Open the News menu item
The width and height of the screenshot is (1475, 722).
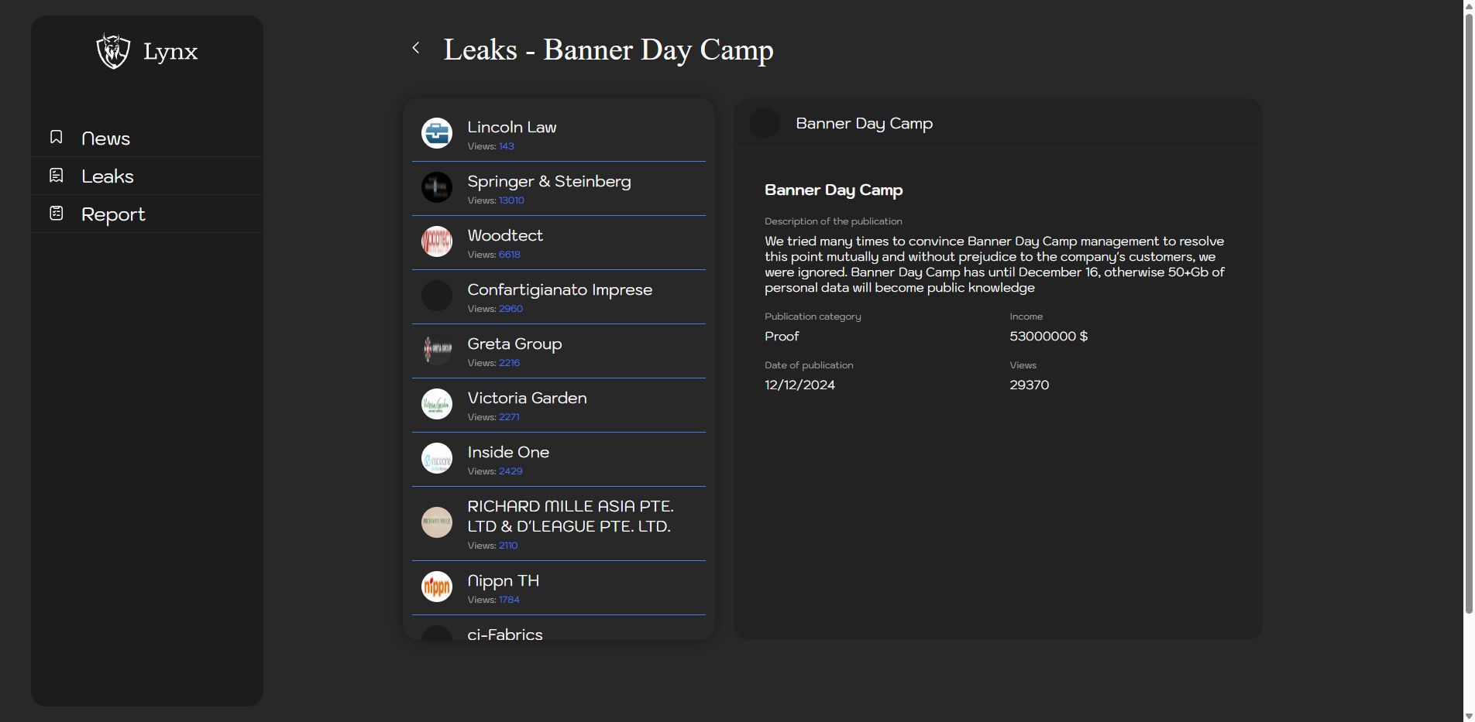105,139
